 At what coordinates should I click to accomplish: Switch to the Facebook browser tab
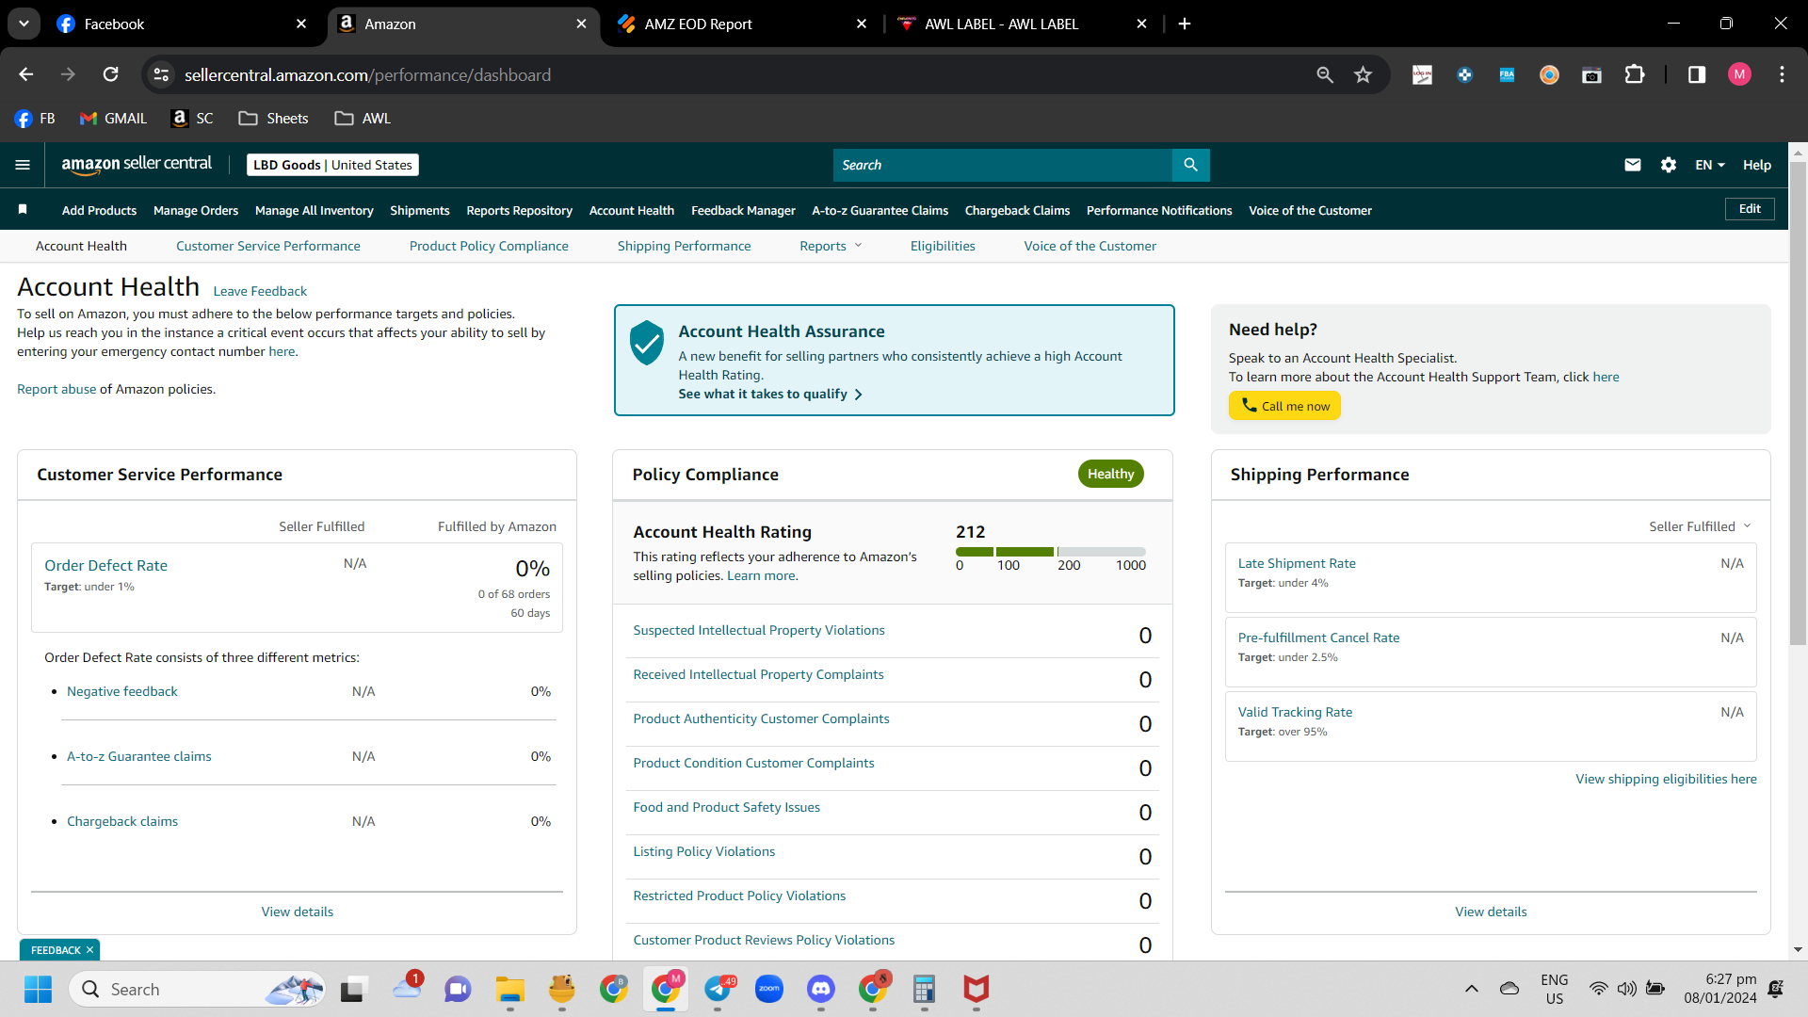point(184,24)
